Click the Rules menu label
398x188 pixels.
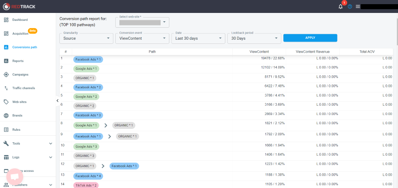click(x=16, y=130)
